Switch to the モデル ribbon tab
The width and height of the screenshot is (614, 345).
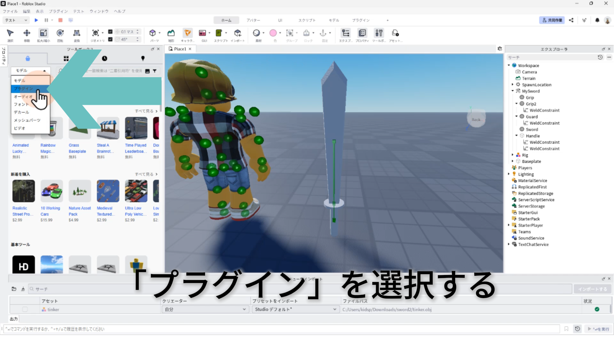[334, 20]
